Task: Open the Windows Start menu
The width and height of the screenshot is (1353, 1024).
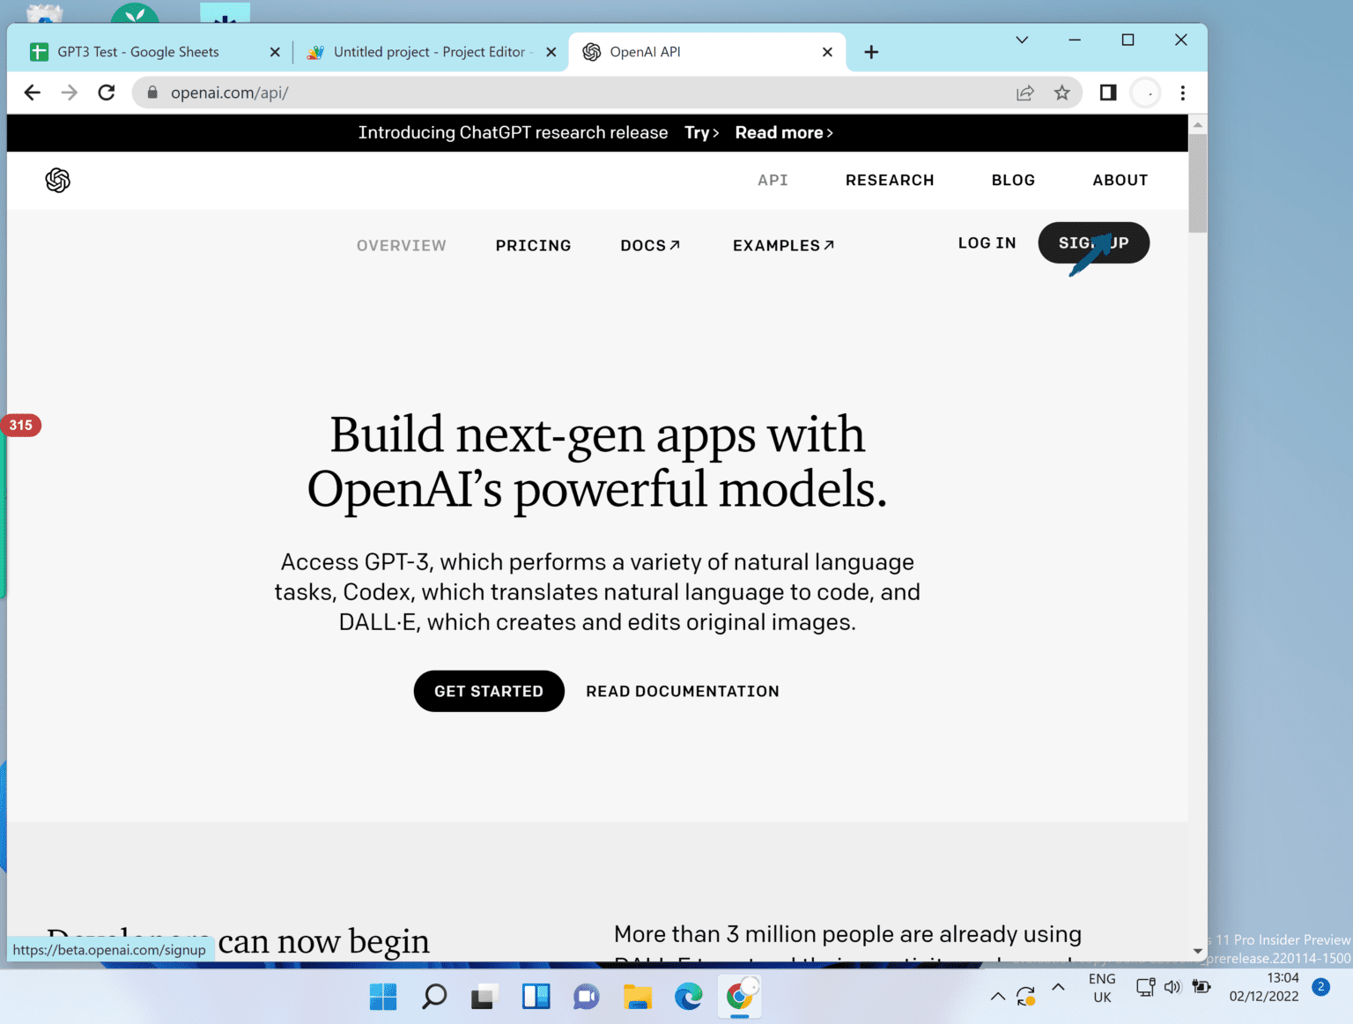Action: click(x=382, y=996)
